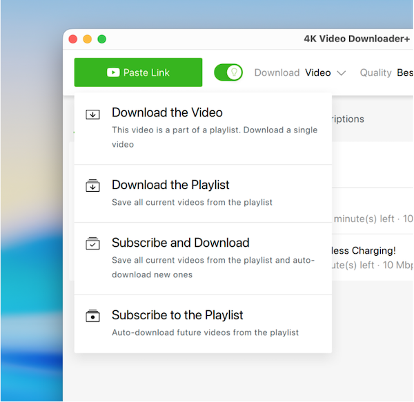Choose "Download the Playlist" from the menu
The width and height of the screenshot is (414, 402).
pos(170,185)
